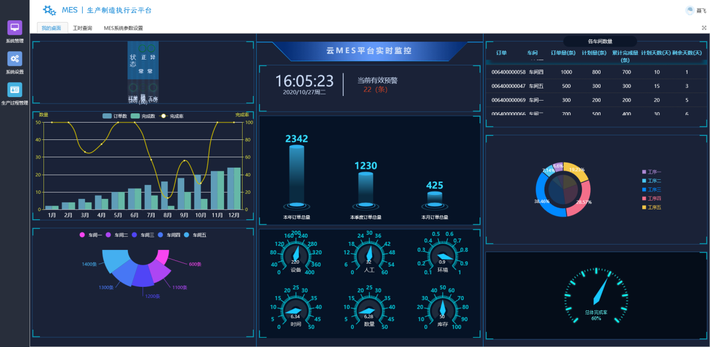Switch to the MES系统参数设置 tab

point(123,28)
